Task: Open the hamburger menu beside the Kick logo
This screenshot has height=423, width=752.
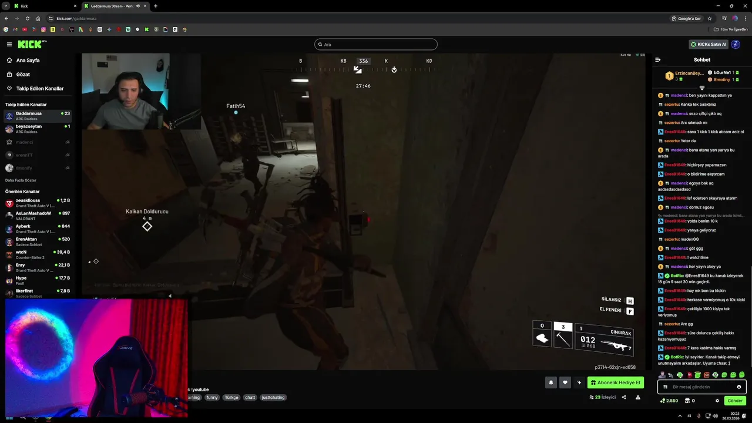Action: [9, 44]
